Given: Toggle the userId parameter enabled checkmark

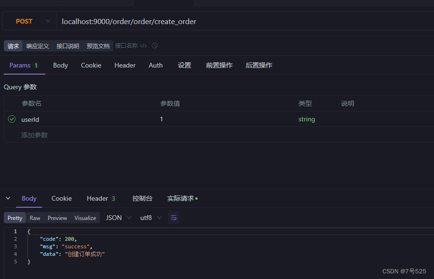Looking at the screenshot, I should pos(11,119).
